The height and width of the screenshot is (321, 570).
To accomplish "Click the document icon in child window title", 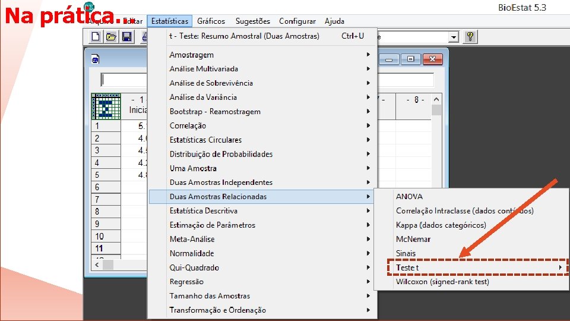I will pos(95,59).
